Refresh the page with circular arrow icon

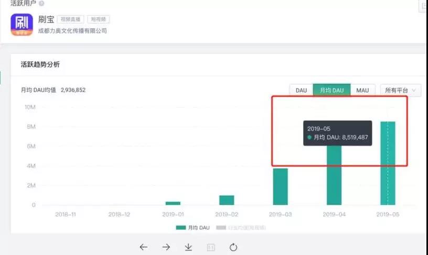(233, 247)
